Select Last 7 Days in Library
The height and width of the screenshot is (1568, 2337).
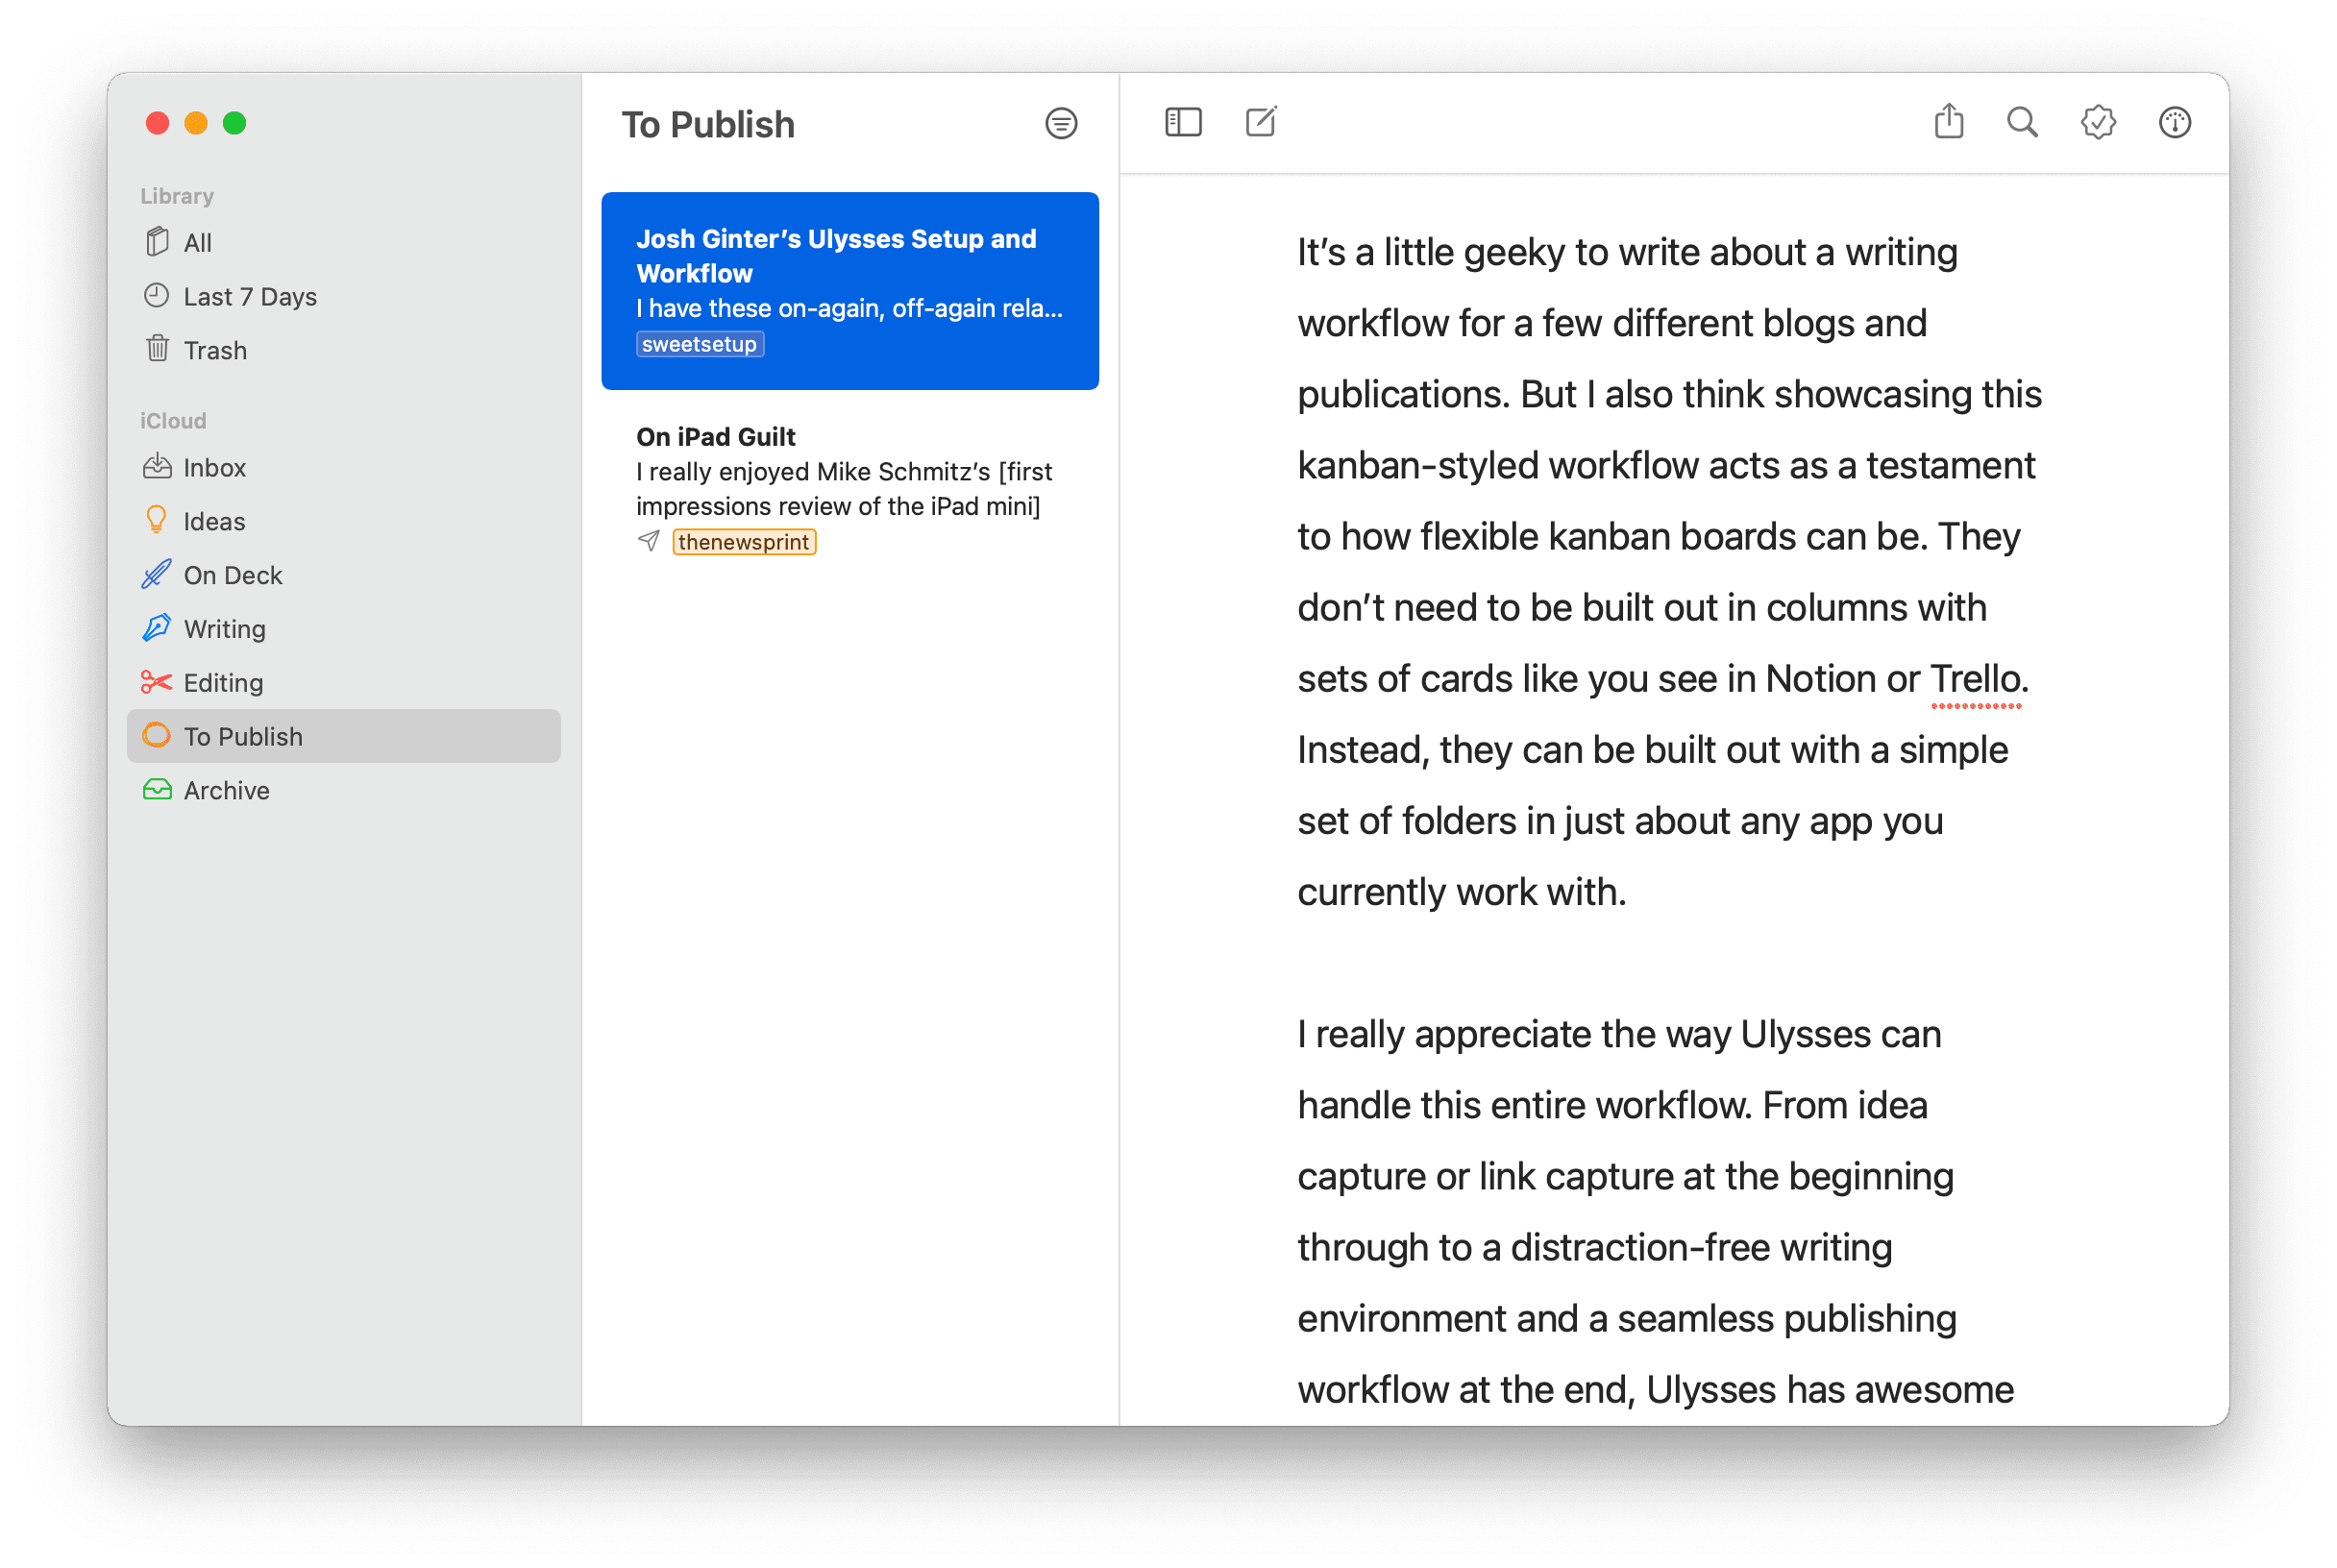343,296
